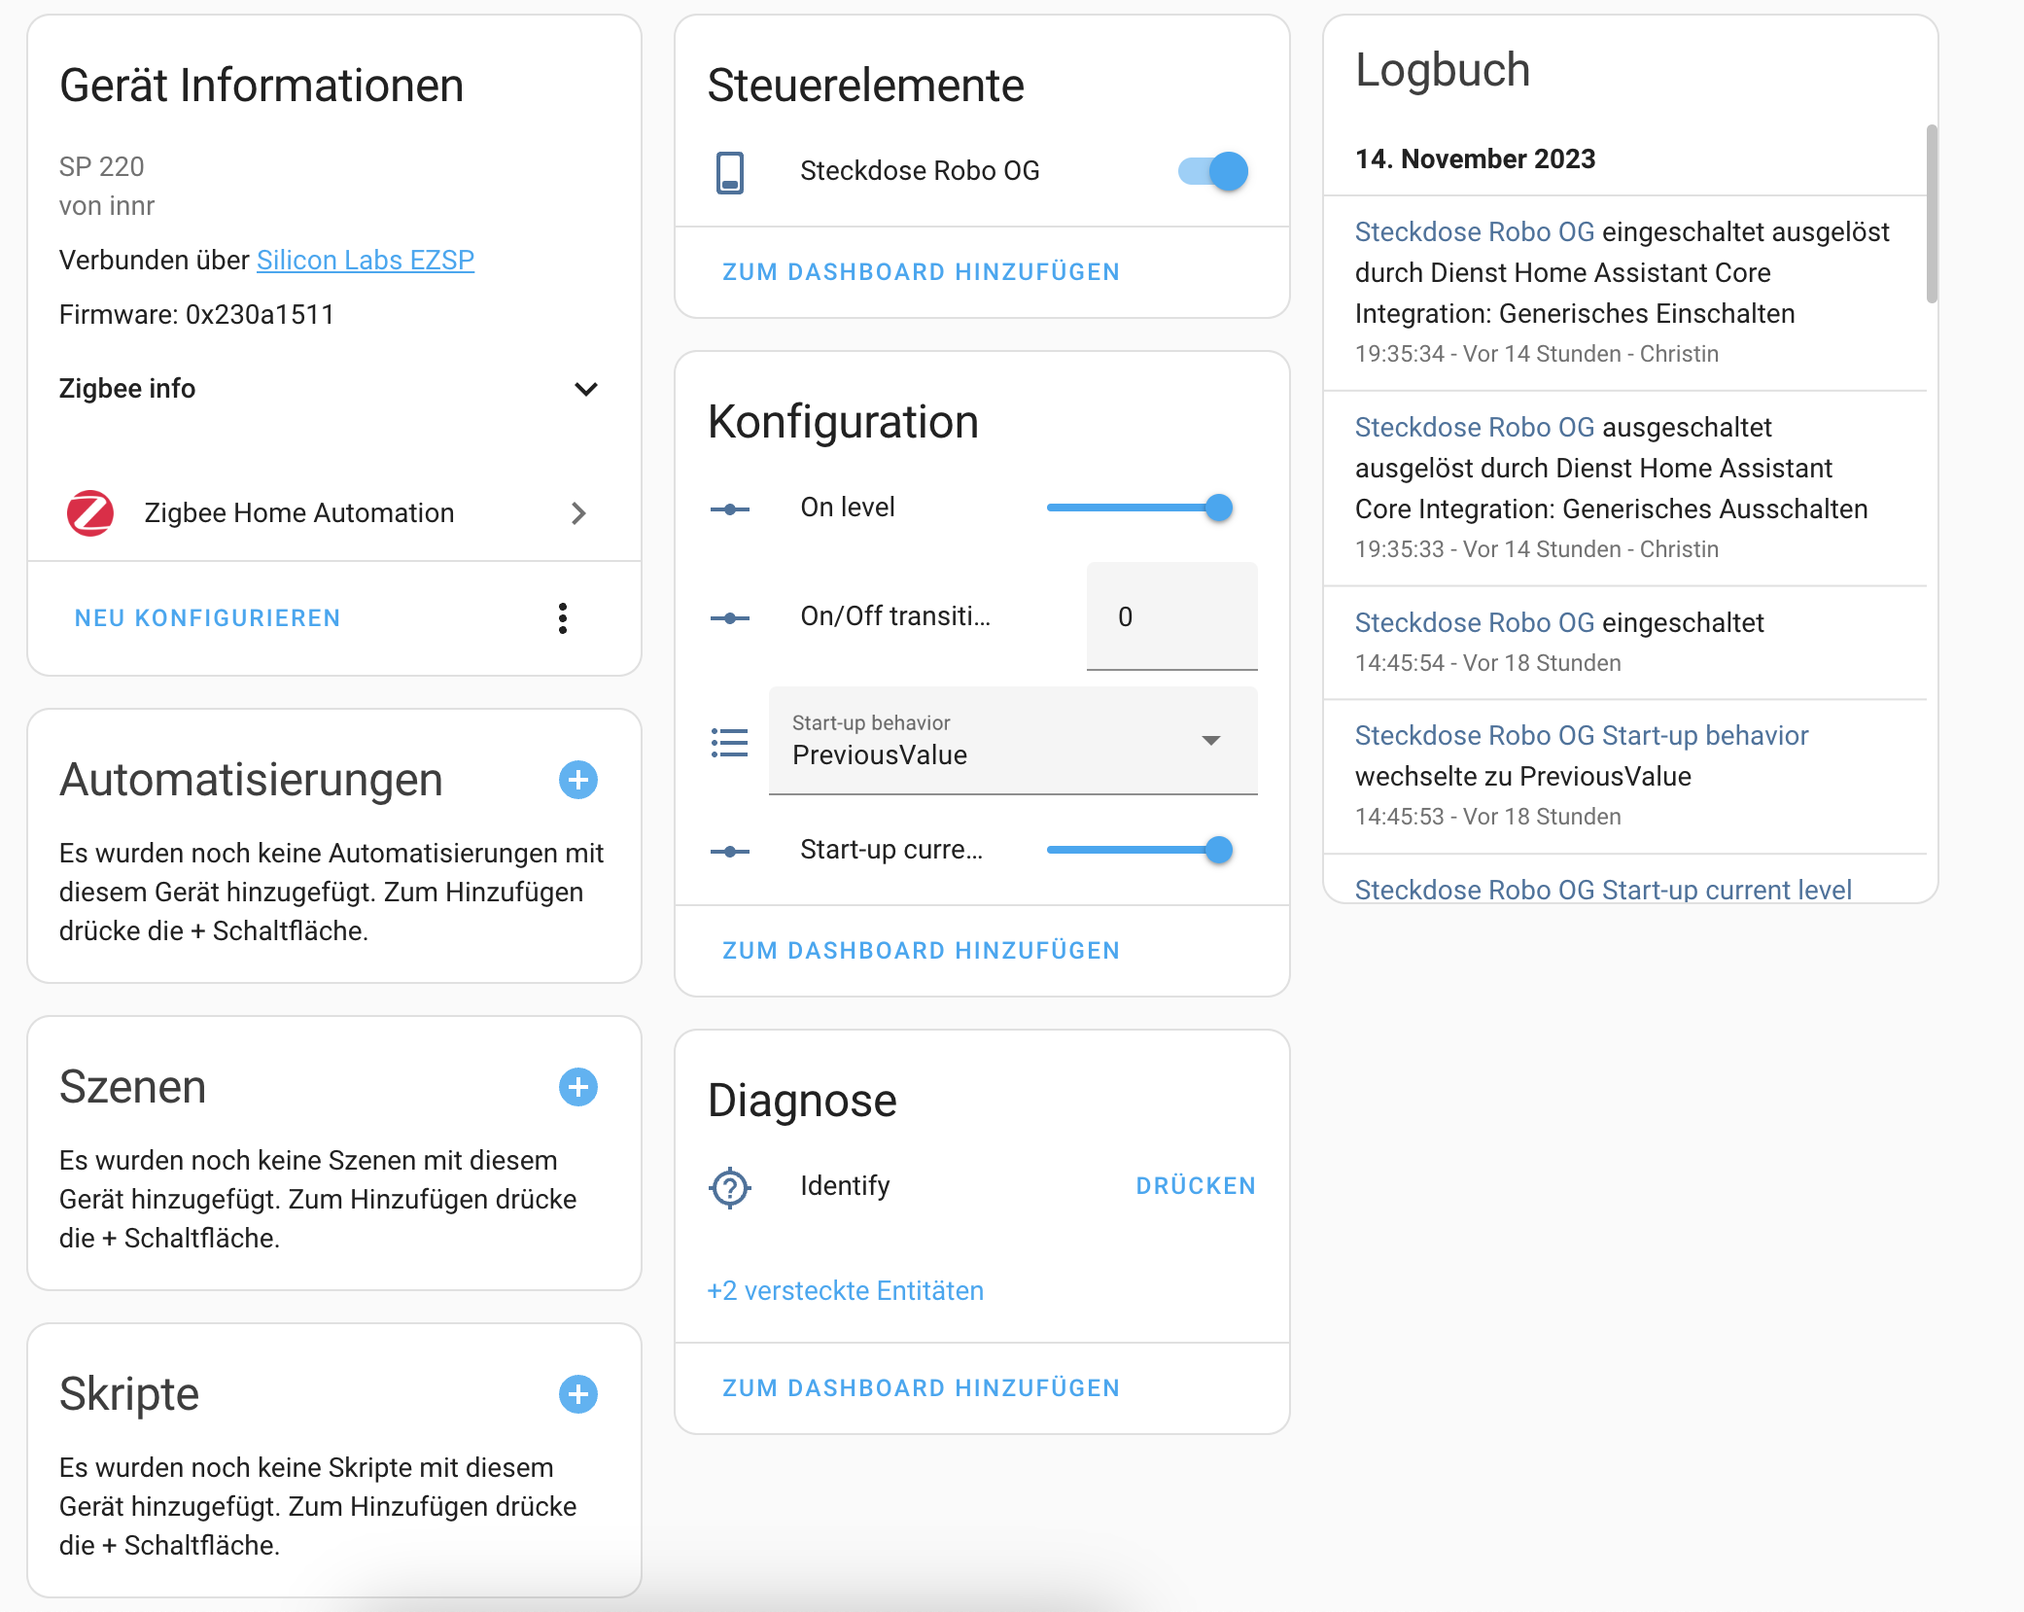Viewport: 2024px width, 1612px height.
Task: Expand the Zigbee info section
Action: 329,389
